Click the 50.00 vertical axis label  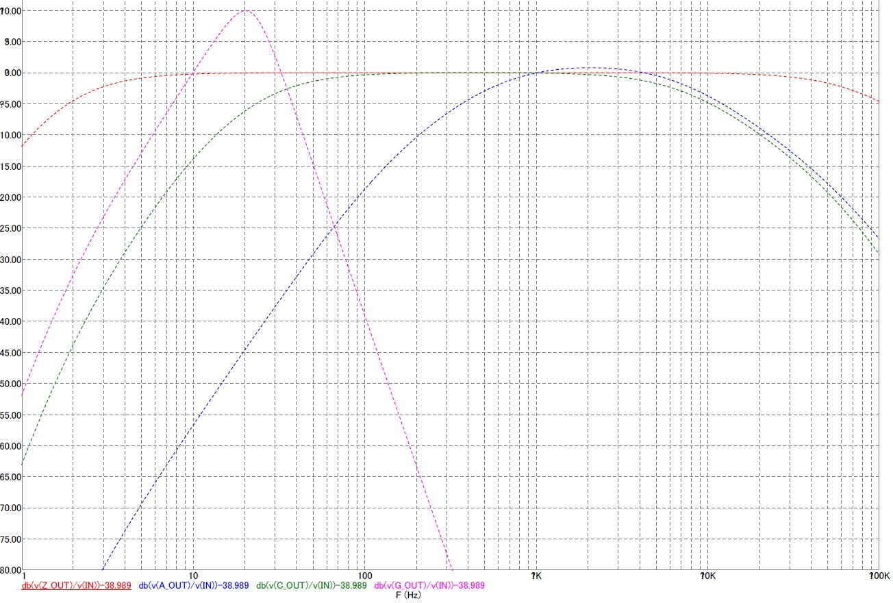click(x=10, y=384)
